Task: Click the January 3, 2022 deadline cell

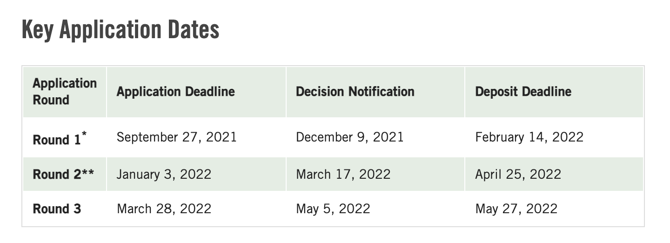Action: point(164,174)
